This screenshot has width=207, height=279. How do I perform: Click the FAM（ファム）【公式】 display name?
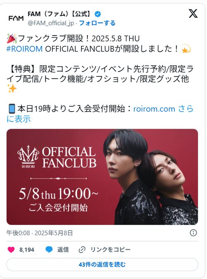[60, 14]
